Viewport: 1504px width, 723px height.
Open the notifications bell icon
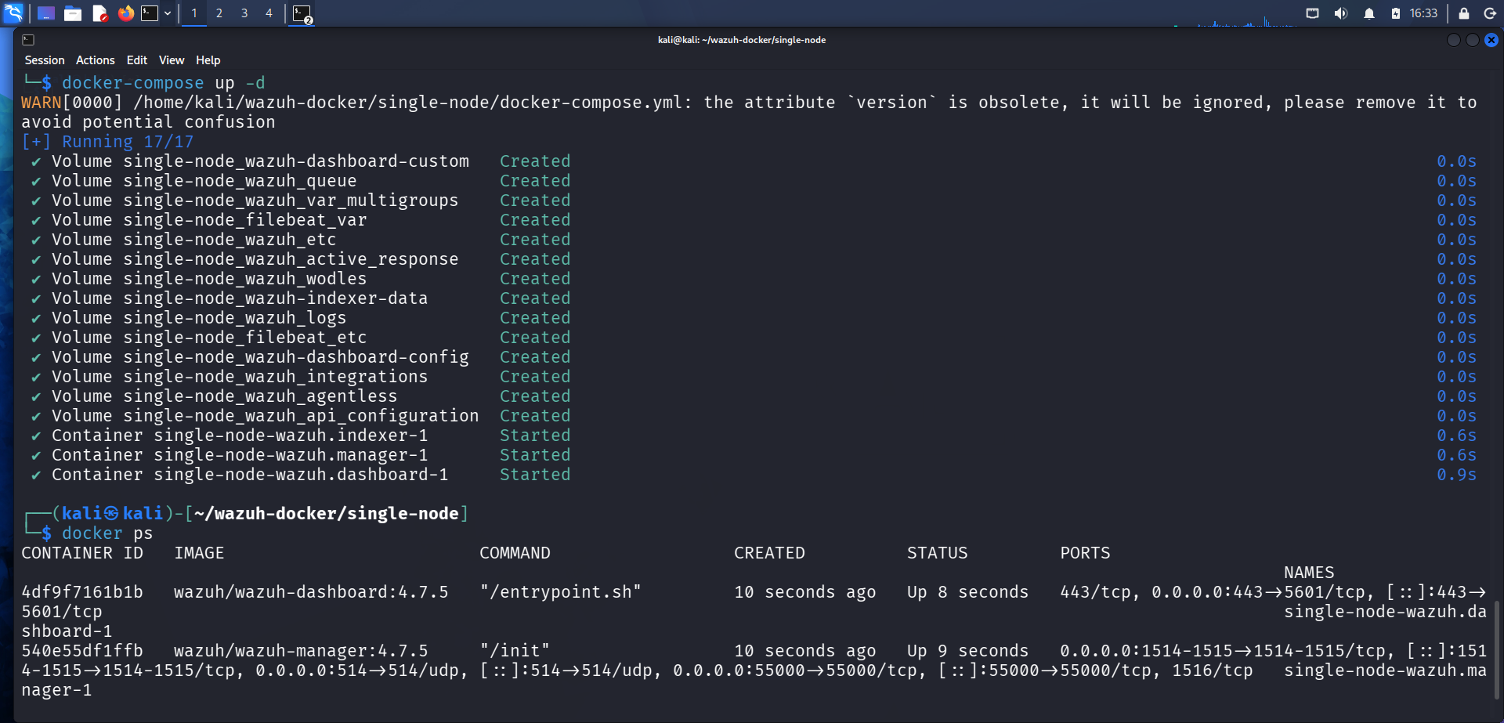pos(1369,13)
